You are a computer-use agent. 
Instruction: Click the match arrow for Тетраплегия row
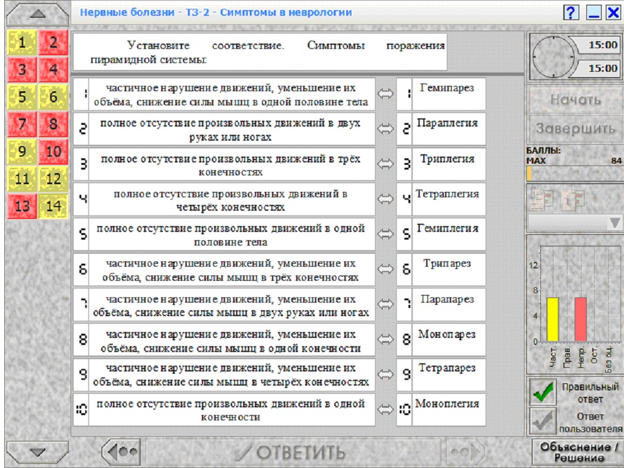[x=385, y=198]
